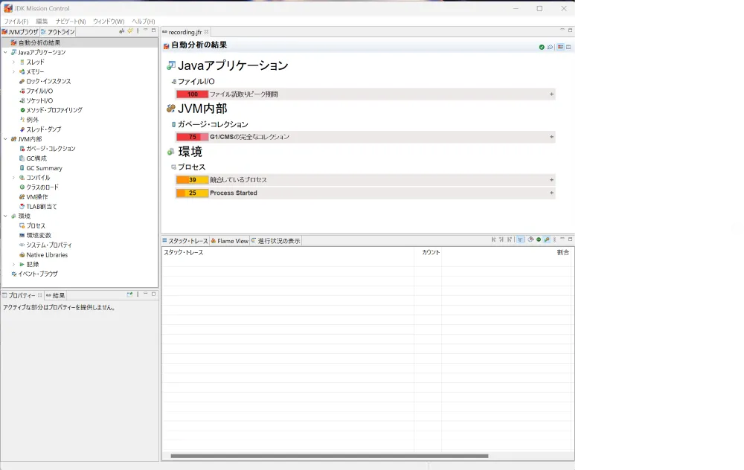The image size is (744, 470).
Task: Open the ヘルプ(H) menu
Action: (144, 22)
